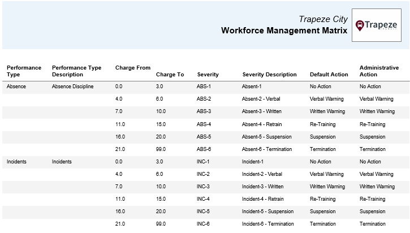Select Incident-2 - Verbal description
This screenshot has width=410, height=233.
[262, 174]
